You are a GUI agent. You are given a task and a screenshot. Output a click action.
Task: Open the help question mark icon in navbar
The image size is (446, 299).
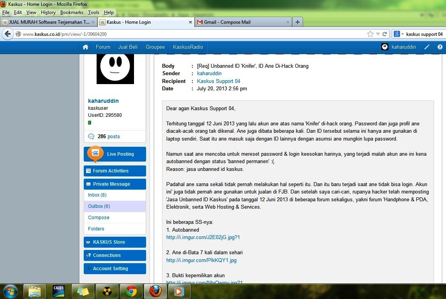pos(440,47)
